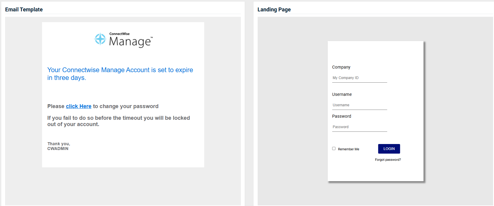Screen dimensions: 494x206
Task: Focus the My Company ID field
Action: point(359,78)
